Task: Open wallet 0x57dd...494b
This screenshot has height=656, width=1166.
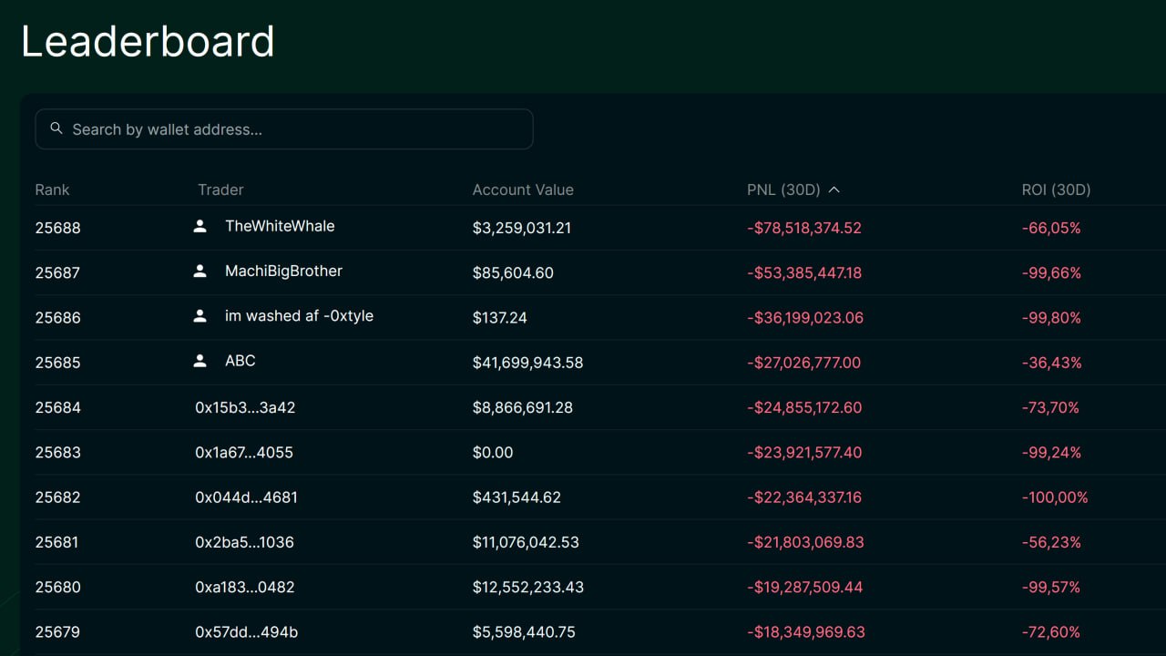Action: (246, 632)
